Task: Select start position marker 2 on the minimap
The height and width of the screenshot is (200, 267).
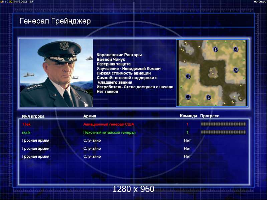Action: tap(208, 97)
